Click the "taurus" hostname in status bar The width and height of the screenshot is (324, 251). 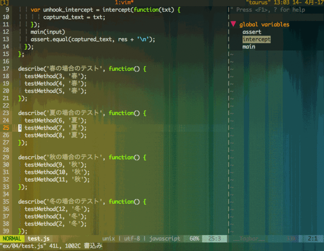[x=258, y=2]
